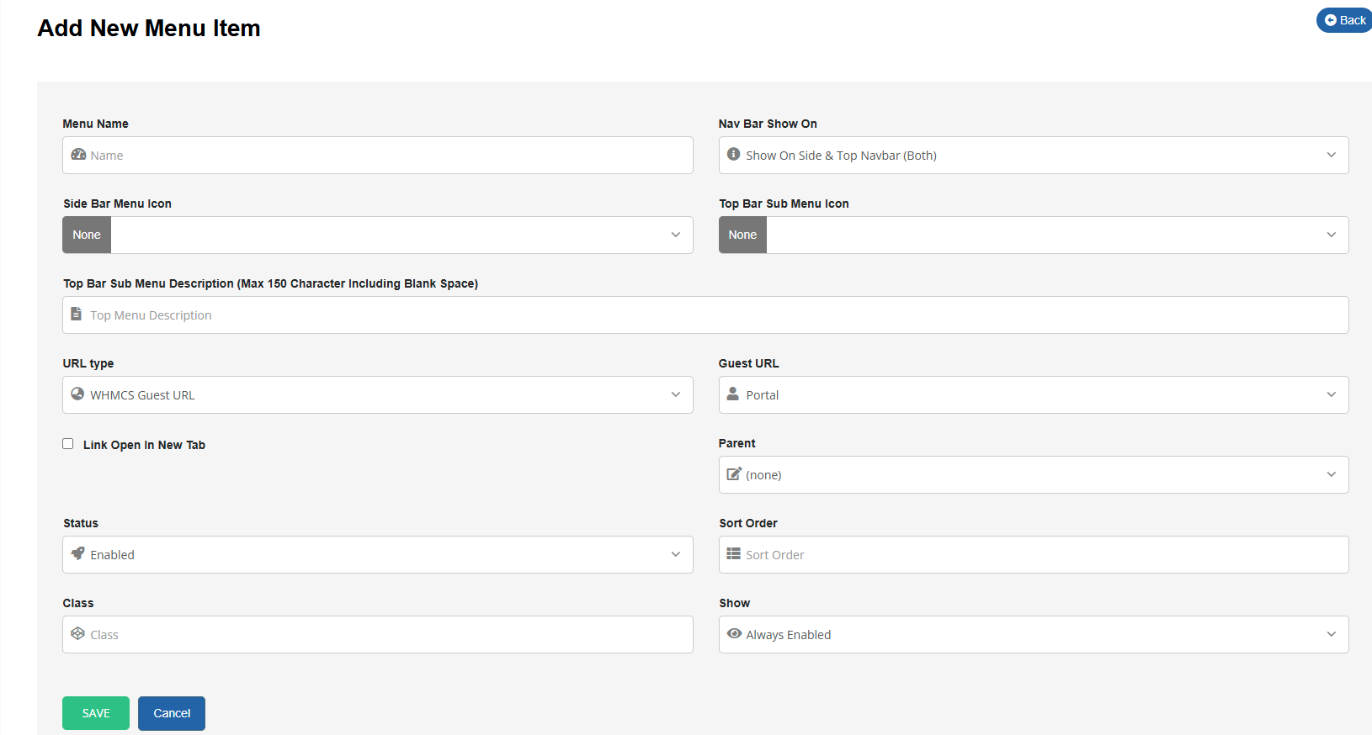Viewport: 1372px width, 735px height.
Task: Click the list icon in Sort Order field
Action: tap(733, 554)
